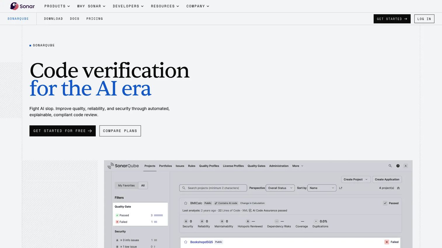
Task: Click the Maintainability rating A badge
Action: (x=222, y=221)
